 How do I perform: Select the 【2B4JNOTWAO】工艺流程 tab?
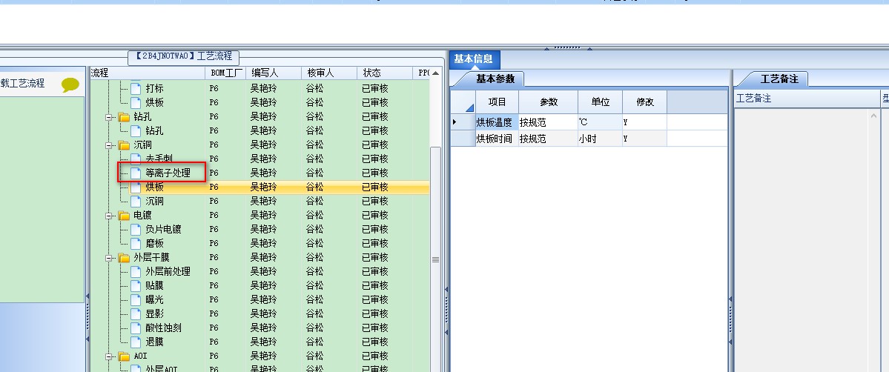pos(184,56)
